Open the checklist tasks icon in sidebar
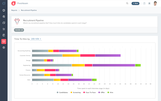The width and height of the screenshot is (161, 101). [4, 29]
